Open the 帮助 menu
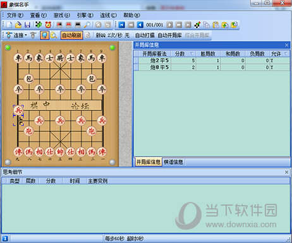 (131, 15)
